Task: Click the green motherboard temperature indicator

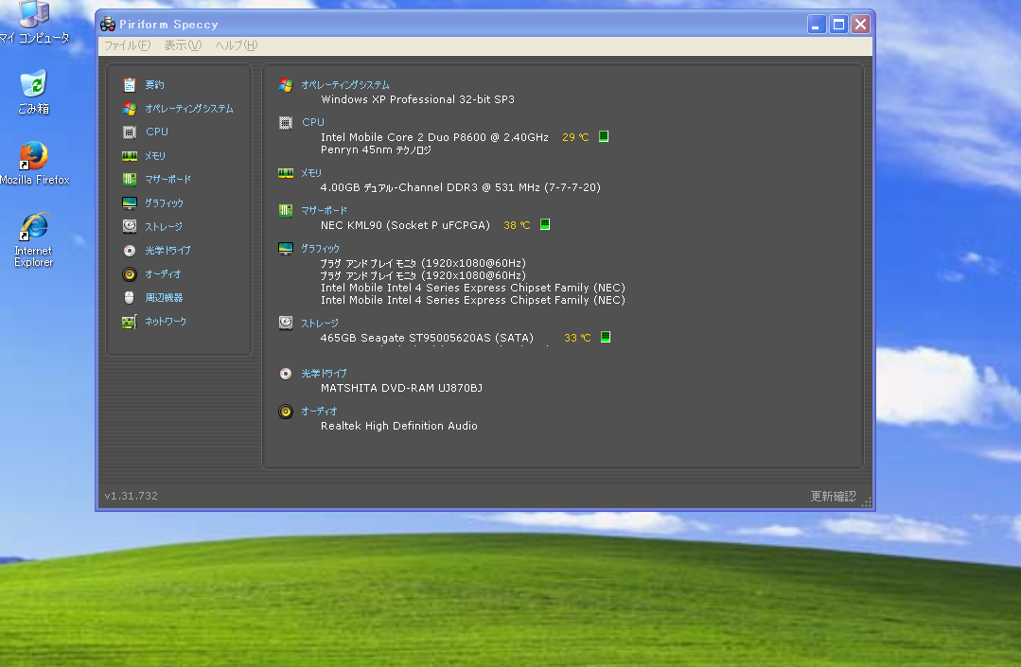Action: [545, 224]
